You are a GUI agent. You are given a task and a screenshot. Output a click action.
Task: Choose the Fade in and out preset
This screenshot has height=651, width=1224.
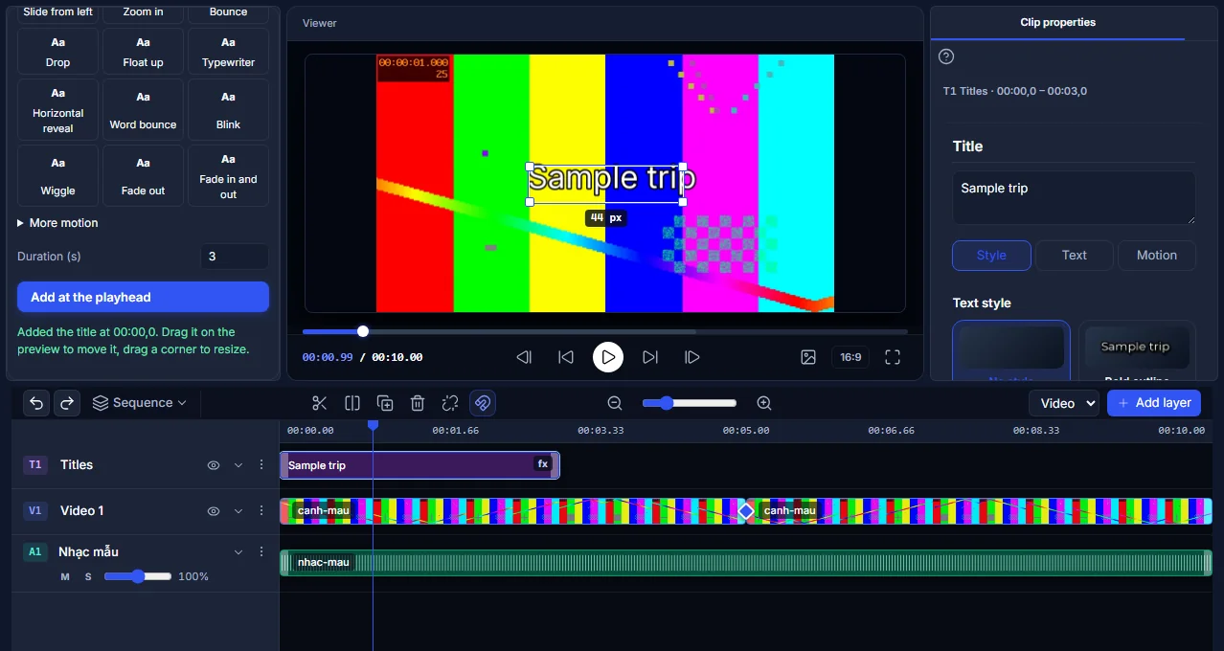228,175
